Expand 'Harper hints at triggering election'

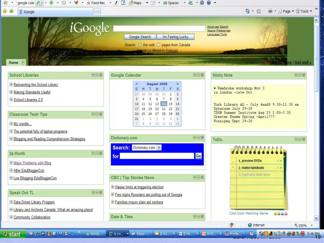[x=113, y=187]
